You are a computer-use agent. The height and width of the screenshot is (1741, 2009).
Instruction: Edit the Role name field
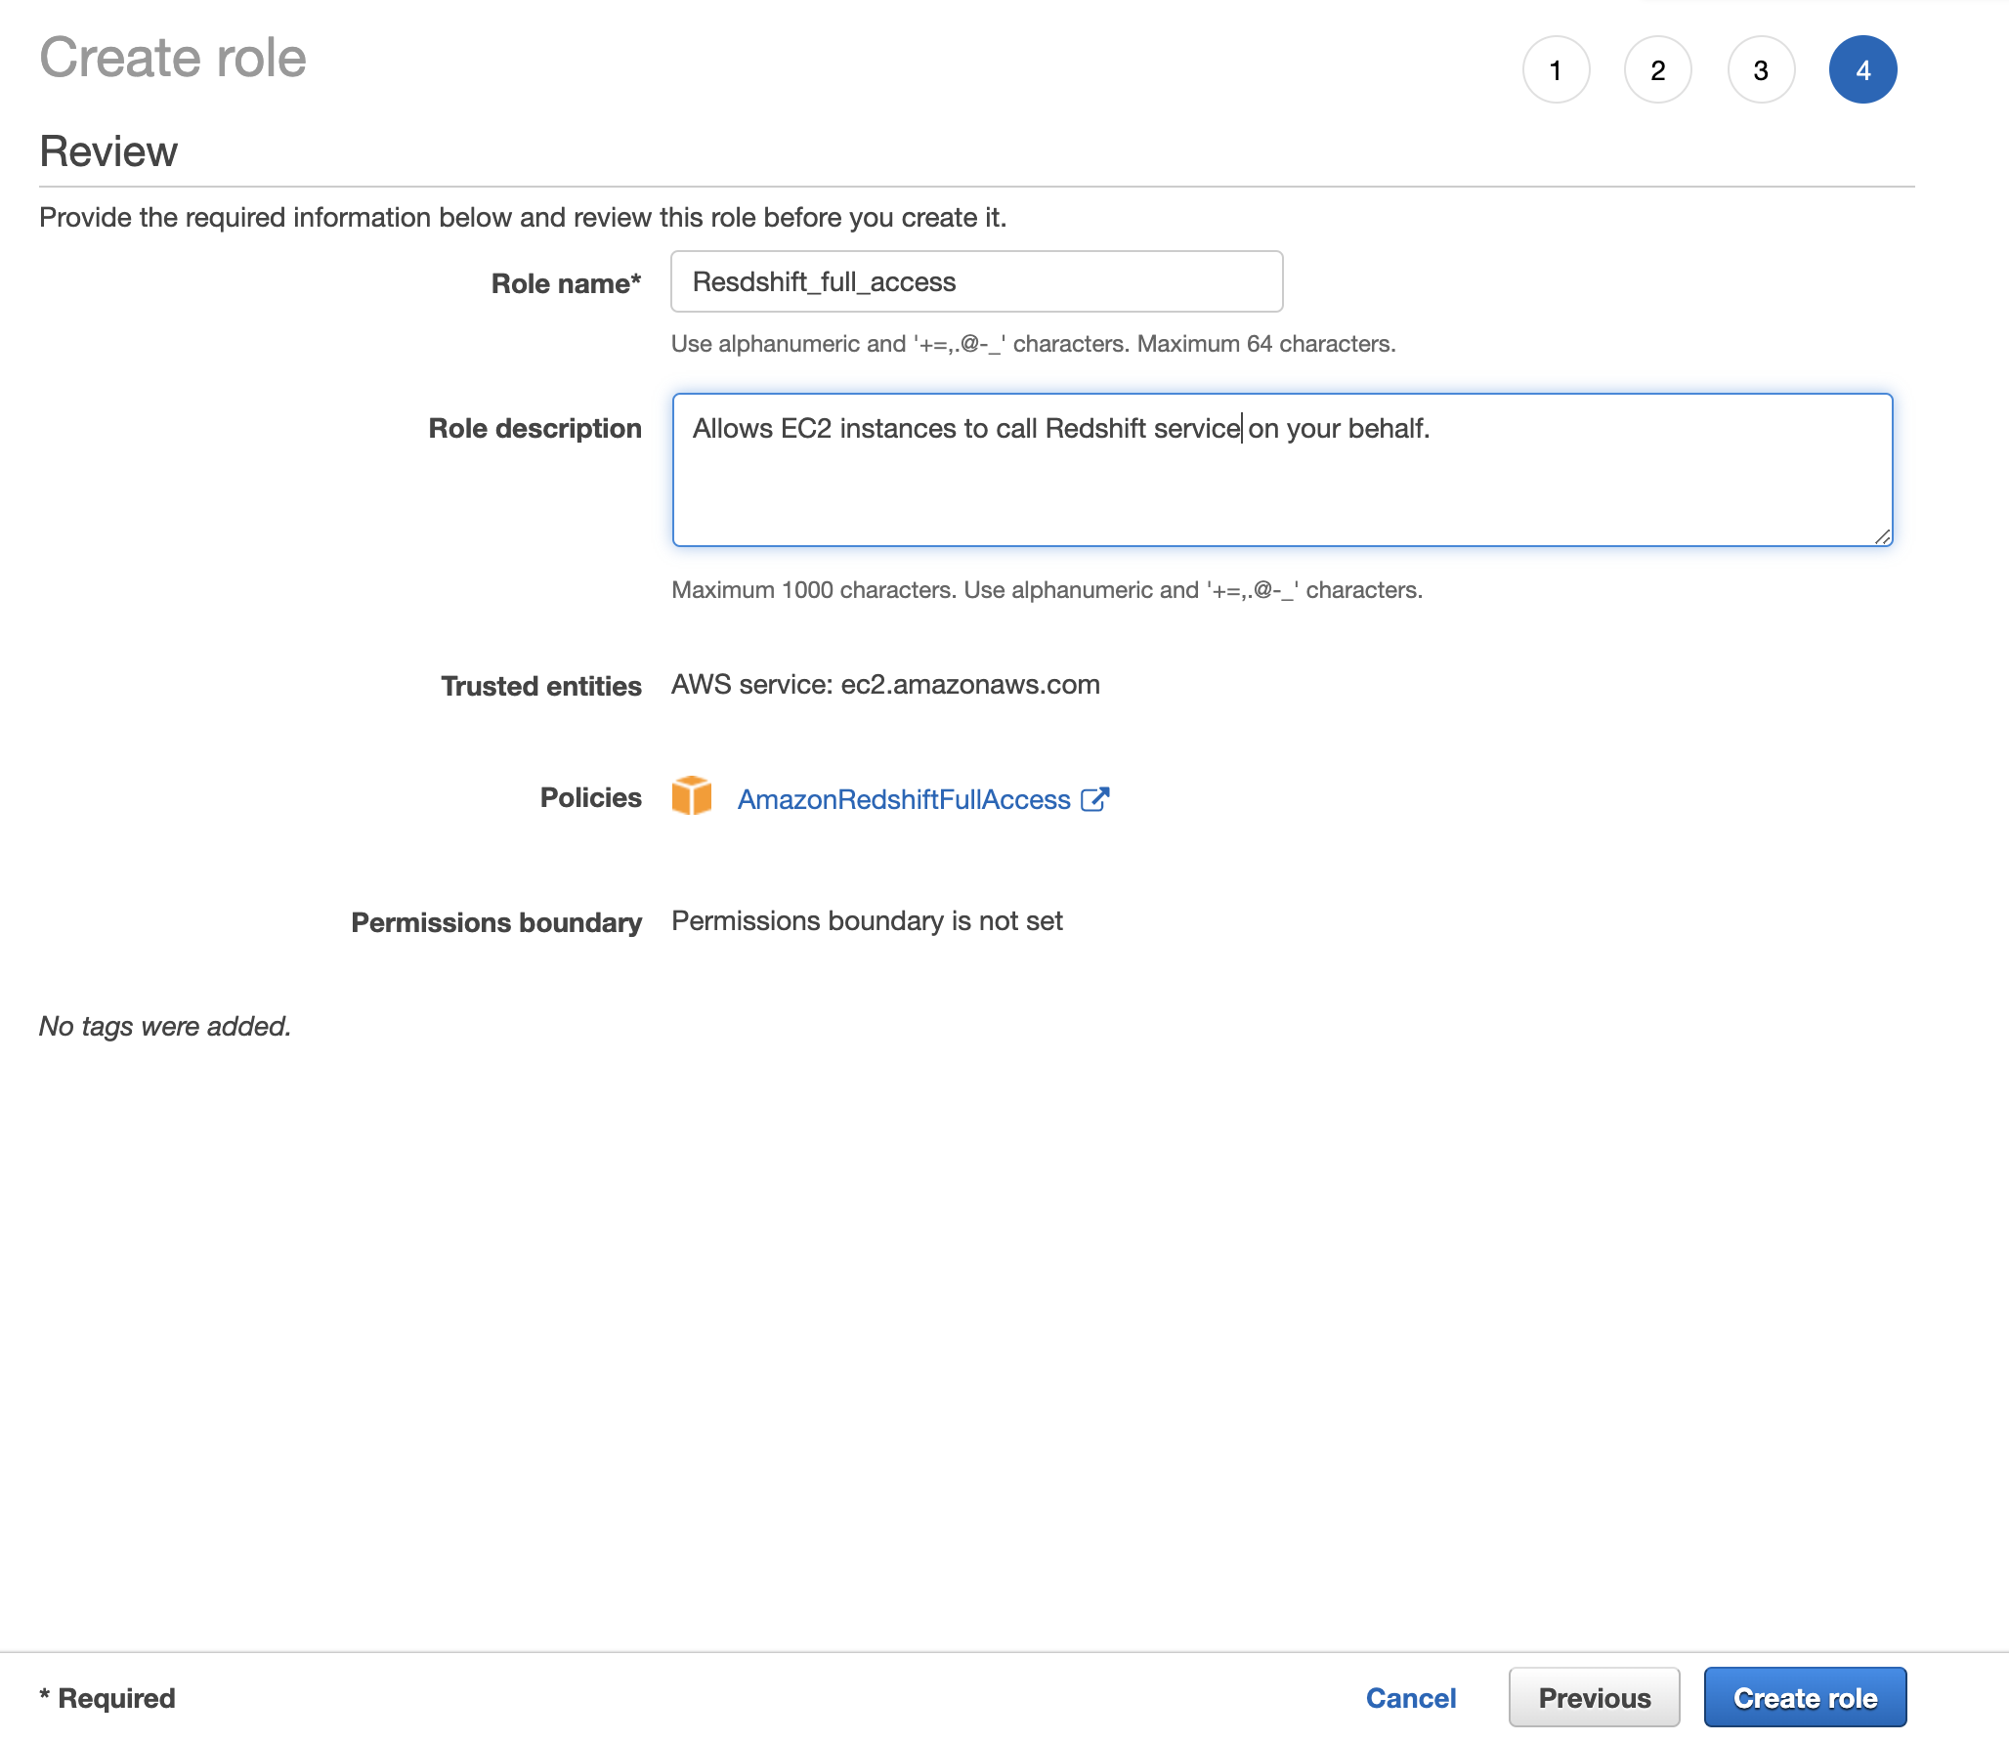[x=977, y=282]
